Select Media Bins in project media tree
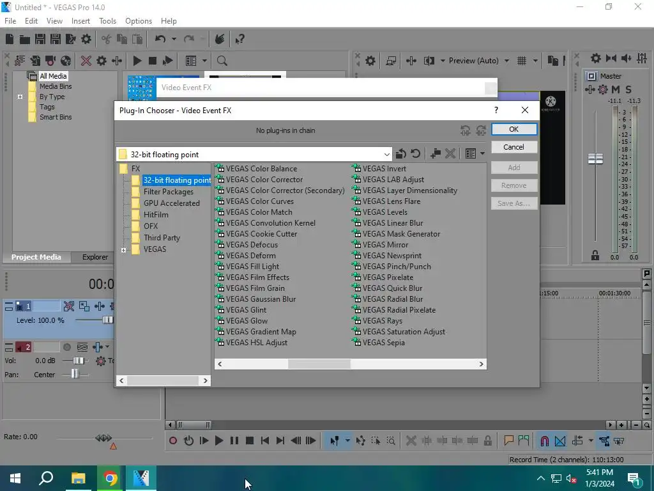The height and width of the screenshot is (491, 654). click(x=50, y=86)
